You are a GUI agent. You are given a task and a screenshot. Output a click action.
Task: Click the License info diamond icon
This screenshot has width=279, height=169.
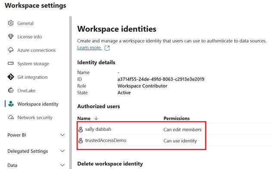(11, 37)
